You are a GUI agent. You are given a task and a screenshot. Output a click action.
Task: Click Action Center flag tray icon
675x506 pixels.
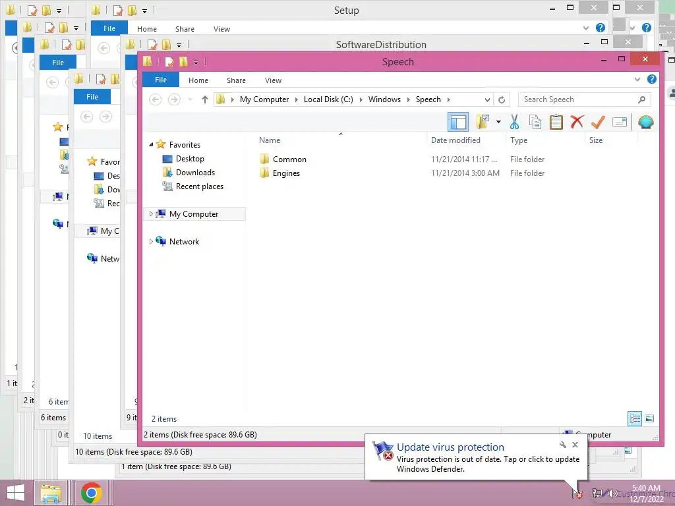coord(577,493)
